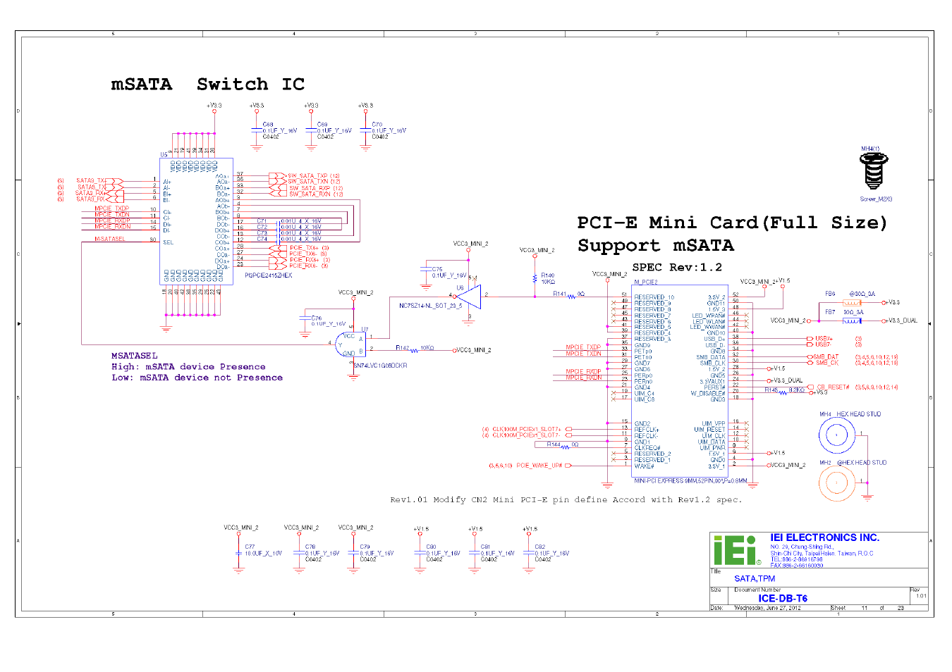Click "Low: mSATA device not Presence" note
This screenshot has height=672, width=952.
197,378
